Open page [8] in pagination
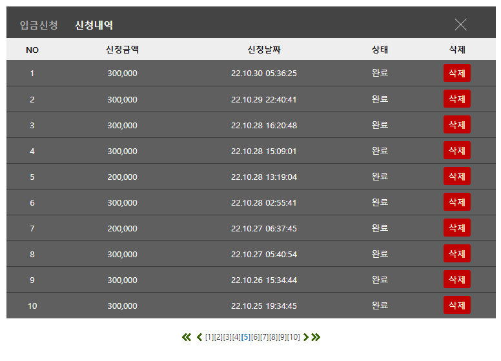The height and width of the screenshot is (361, 501). click(274, 337)
